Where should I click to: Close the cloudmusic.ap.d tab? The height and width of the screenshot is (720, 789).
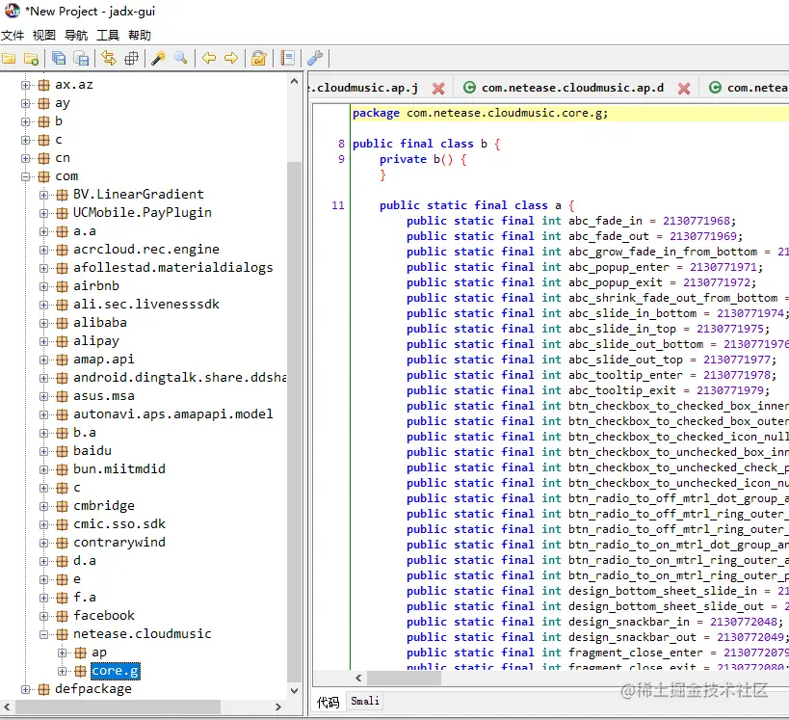[684, 89]
